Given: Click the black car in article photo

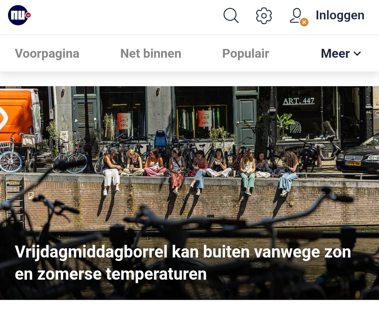Looking at the screenshot, I should [358, 156].
